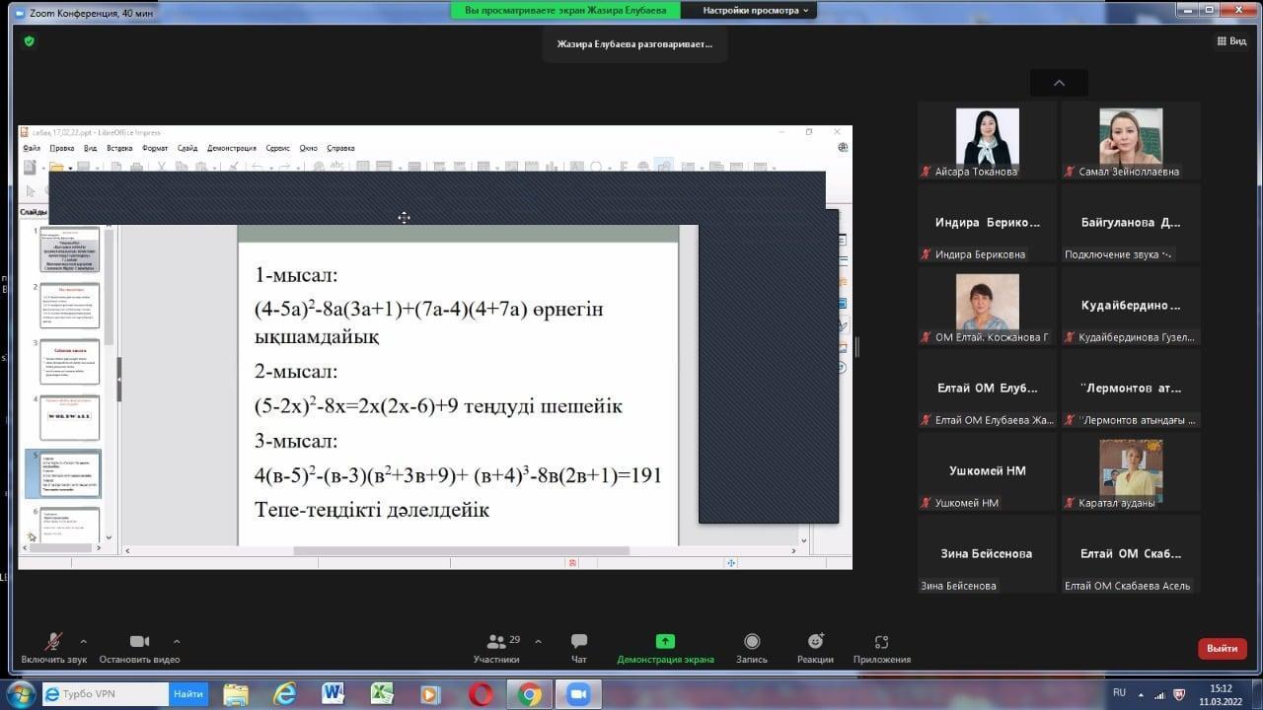This screenshot has height=710, width=1263.
Task: Switch the meeting layout using Вид
Action: coord(1231,41)
